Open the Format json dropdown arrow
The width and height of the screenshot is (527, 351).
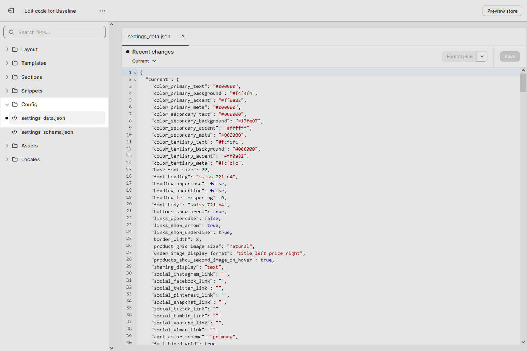(482, 56)
